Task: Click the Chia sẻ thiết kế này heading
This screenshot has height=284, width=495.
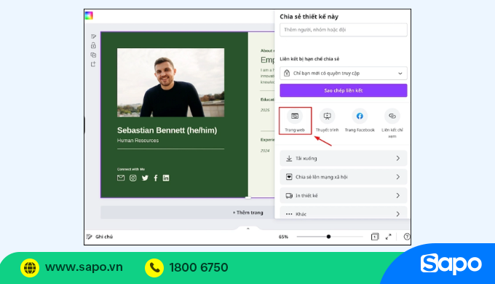Action: (309, 17)
